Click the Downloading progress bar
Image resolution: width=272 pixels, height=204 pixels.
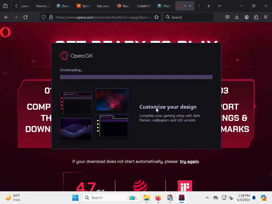pyautogui.click(x=136, y=77)
